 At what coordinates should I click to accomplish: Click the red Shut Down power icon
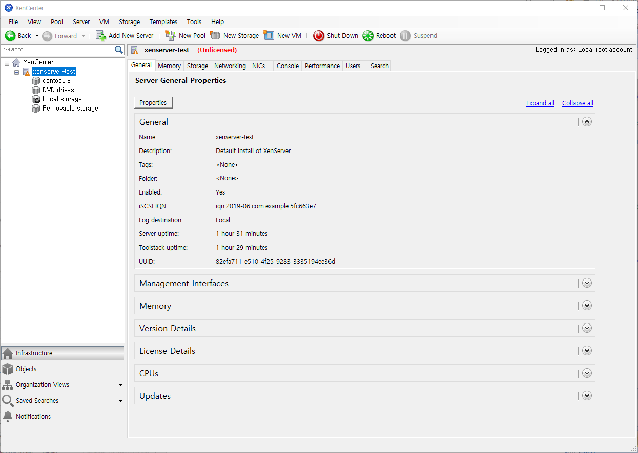tap(319, 36)
